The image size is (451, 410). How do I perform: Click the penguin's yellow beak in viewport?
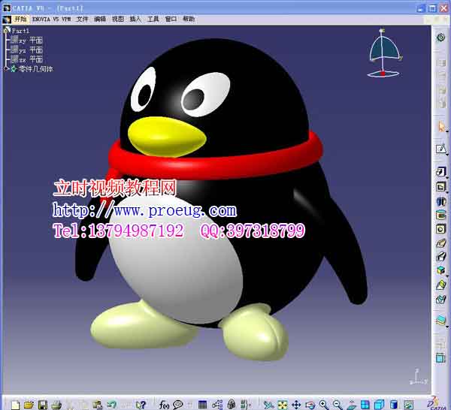pyautogui.click(x=167, y=137)
